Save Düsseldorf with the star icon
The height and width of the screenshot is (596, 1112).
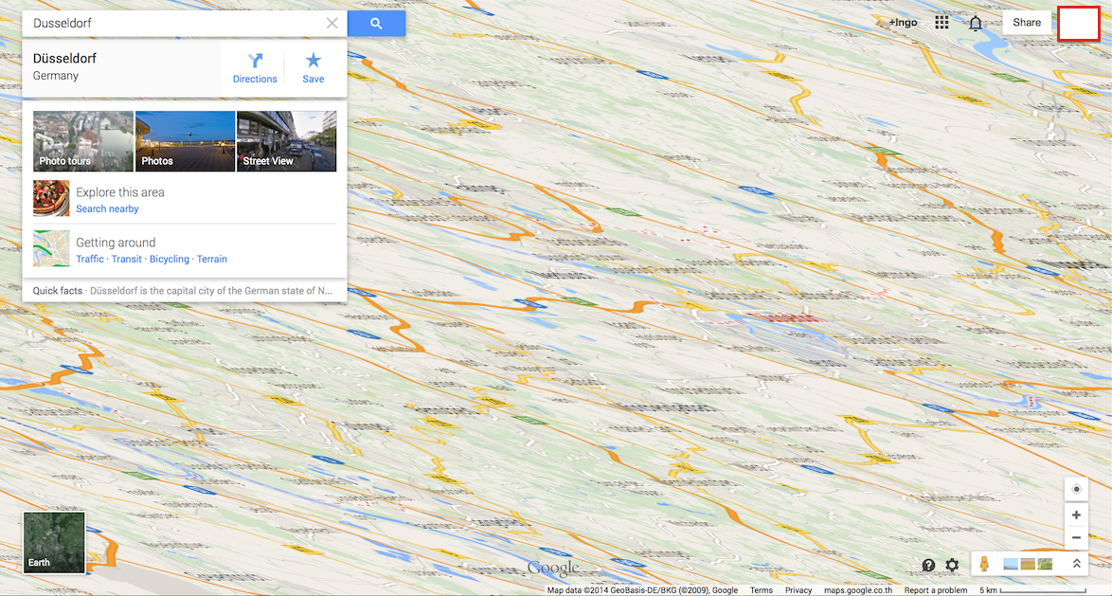click(313, 68)
